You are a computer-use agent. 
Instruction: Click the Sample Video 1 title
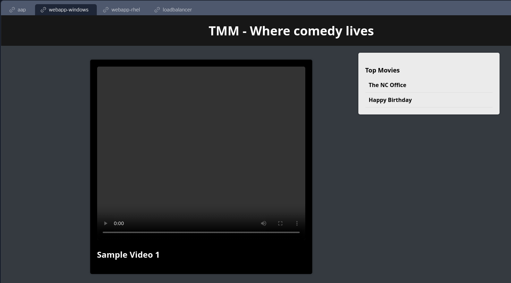coord(128,255)
